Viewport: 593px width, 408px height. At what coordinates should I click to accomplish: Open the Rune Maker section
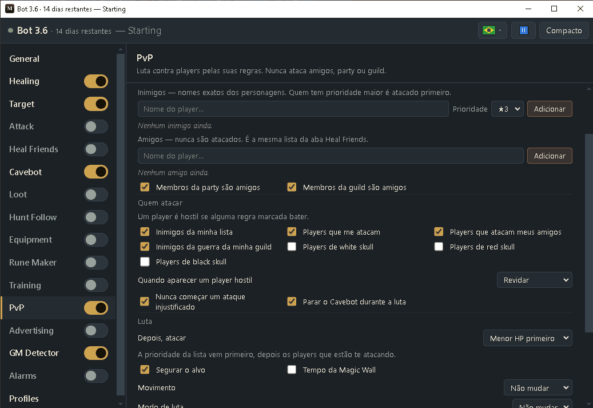33,262
